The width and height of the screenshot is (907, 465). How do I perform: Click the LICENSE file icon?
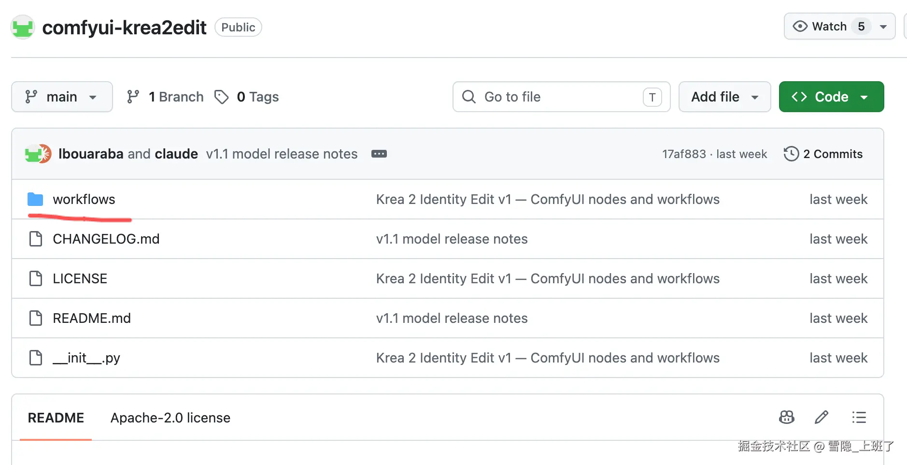pos(36,278)
